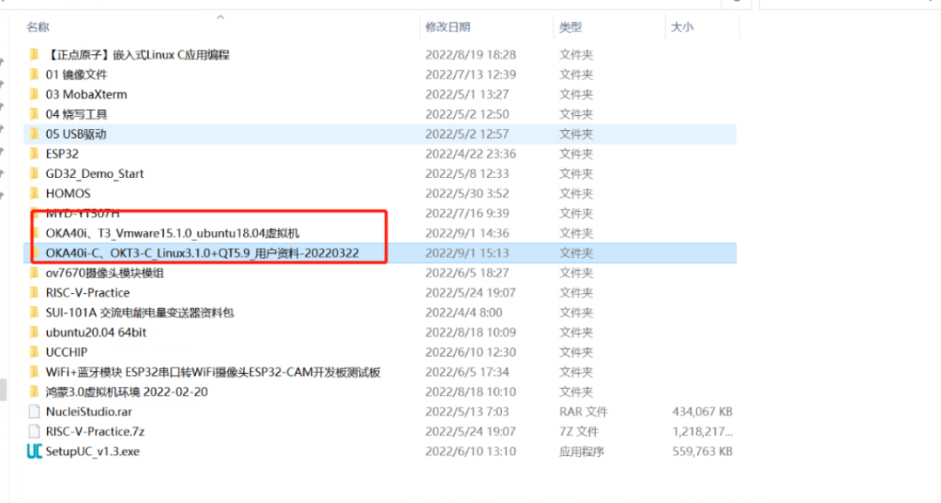Click folder icon of 04 烧写工具
The width and height of the screenshot is (941, 503).
34,114
